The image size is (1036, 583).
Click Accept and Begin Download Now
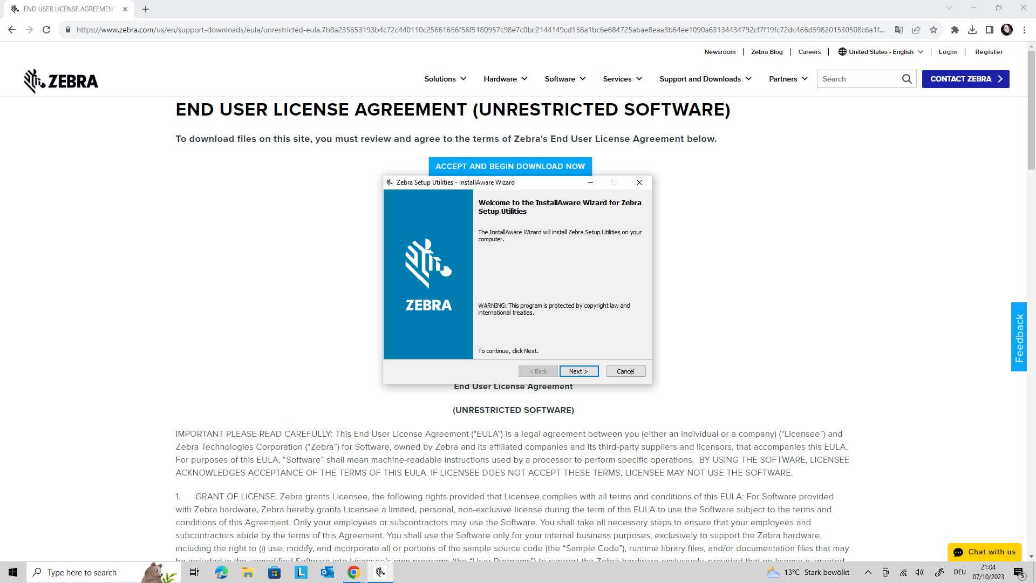[510, 166]
